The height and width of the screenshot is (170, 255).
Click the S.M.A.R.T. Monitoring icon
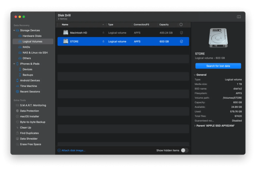[x=18, y=105]
